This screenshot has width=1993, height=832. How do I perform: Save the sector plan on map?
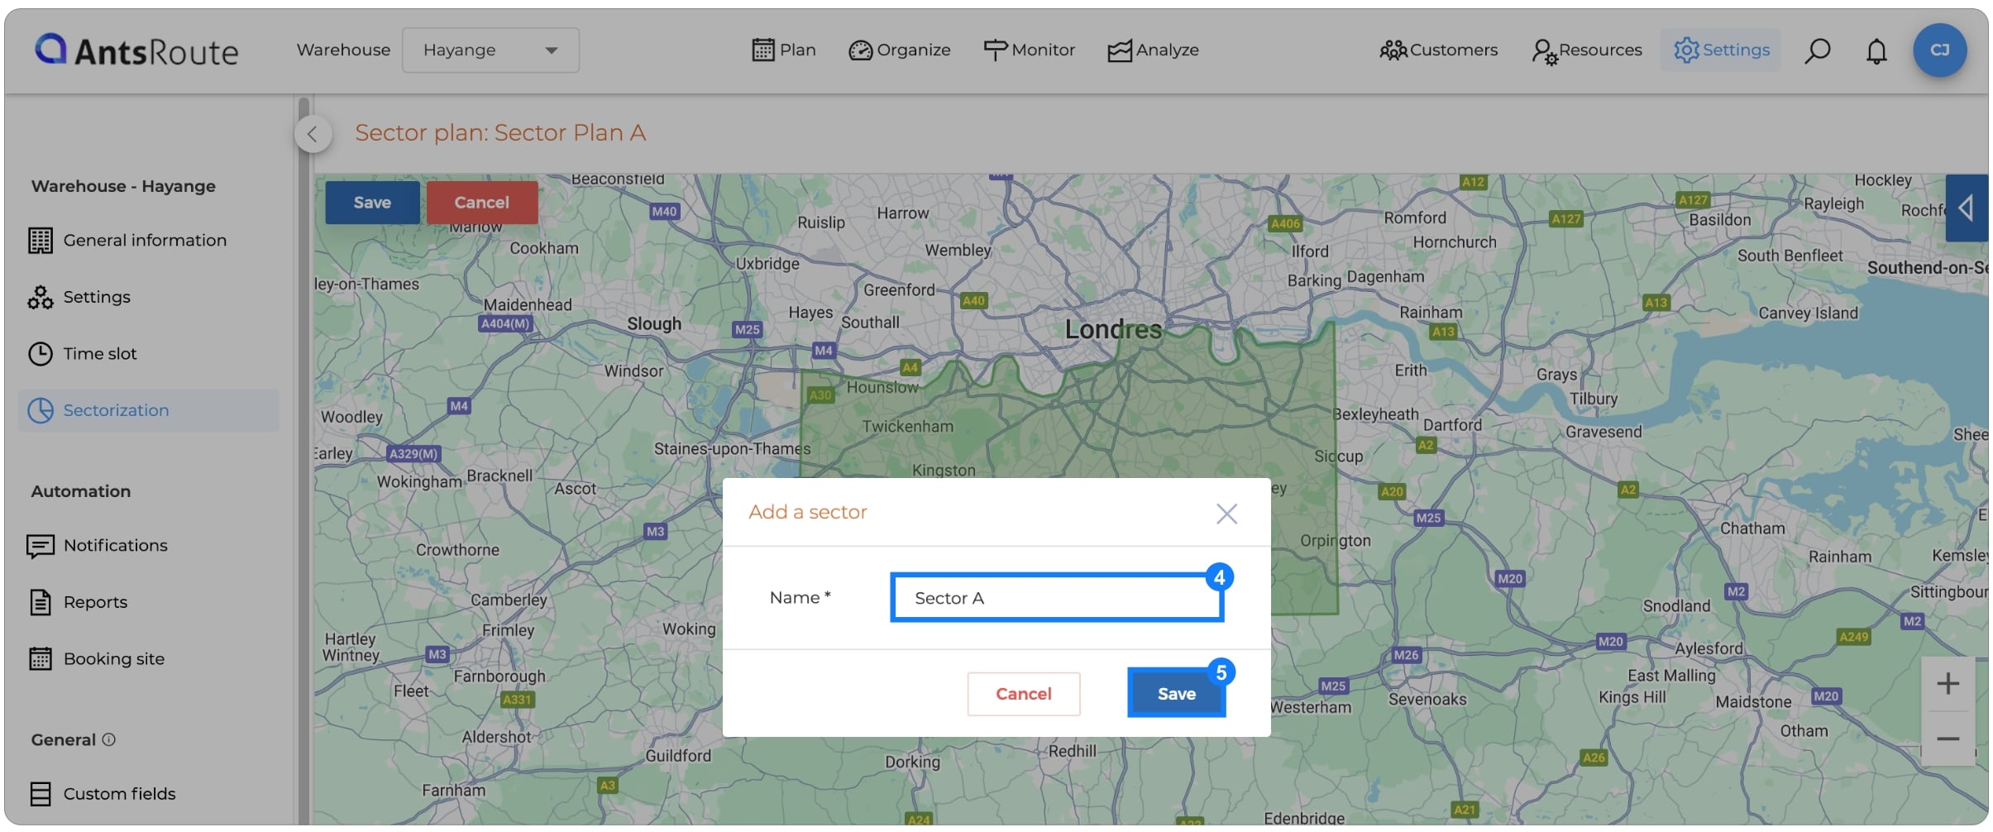click(372, 203)
